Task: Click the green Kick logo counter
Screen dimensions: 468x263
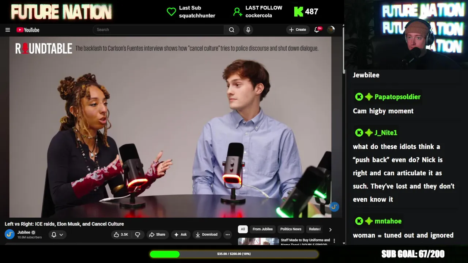Action: pyautogui.click(x=299, y=12)
